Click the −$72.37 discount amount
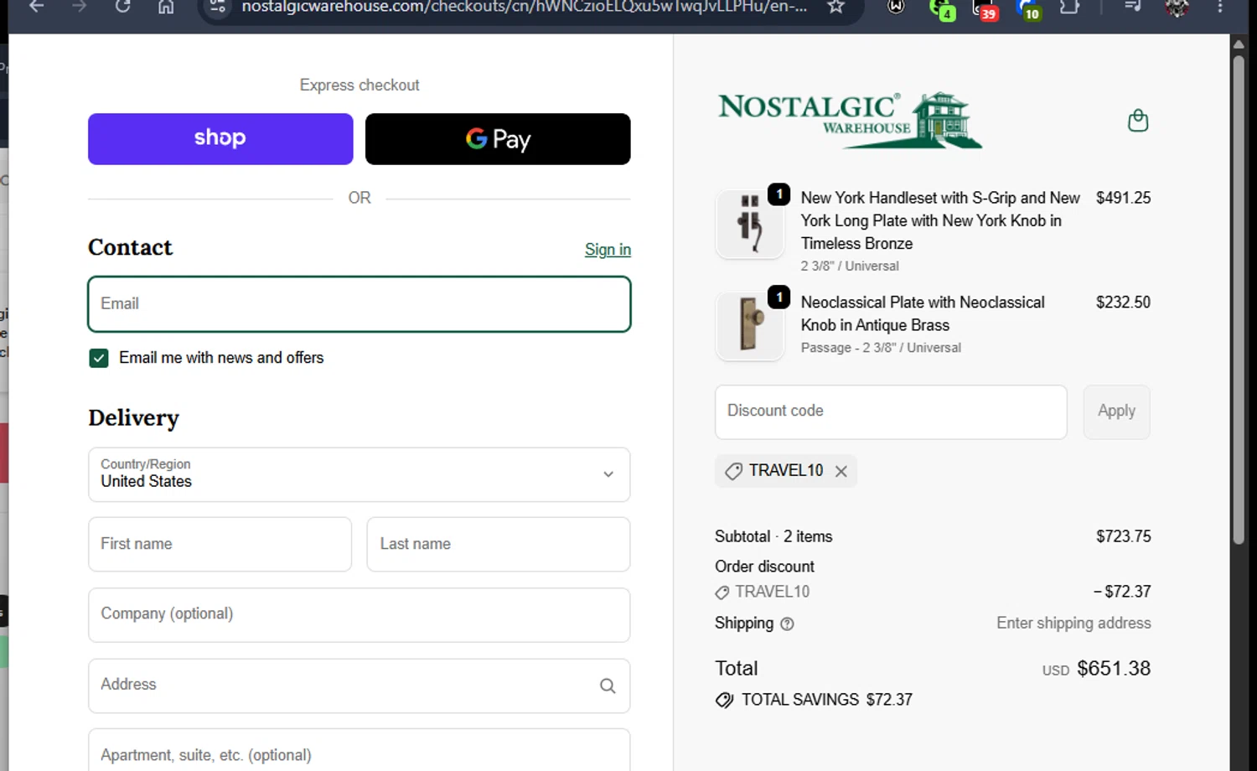The image size is (1257, 771). 1122,592
